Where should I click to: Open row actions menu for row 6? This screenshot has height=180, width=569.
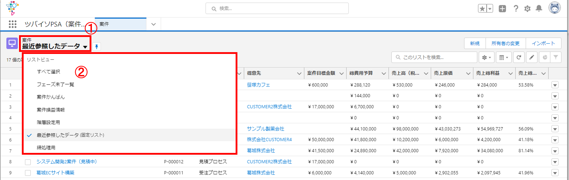555,140
